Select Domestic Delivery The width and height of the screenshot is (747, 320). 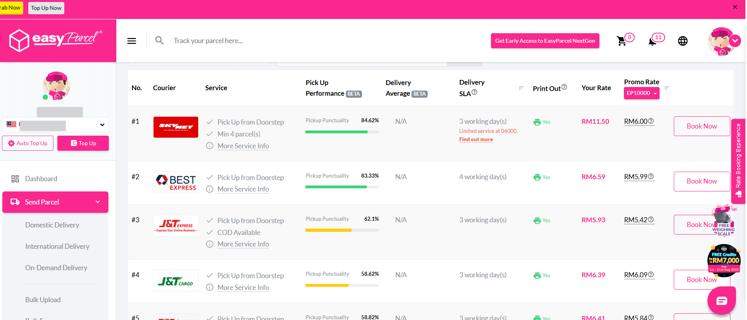[x=52, y=225]
